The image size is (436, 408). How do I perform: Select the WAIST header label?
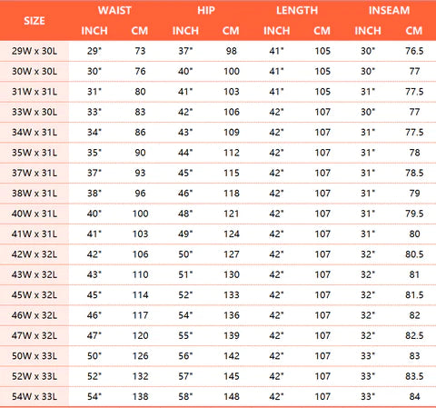point(114,11)
